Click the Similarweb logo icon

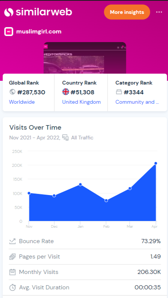(9, 12)
